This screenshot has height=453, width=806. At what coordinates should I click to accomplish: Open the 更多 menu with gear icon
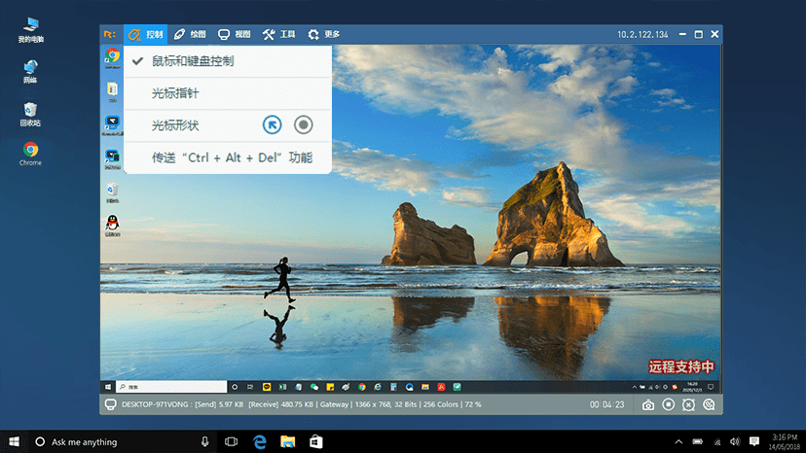pos(324,34)
